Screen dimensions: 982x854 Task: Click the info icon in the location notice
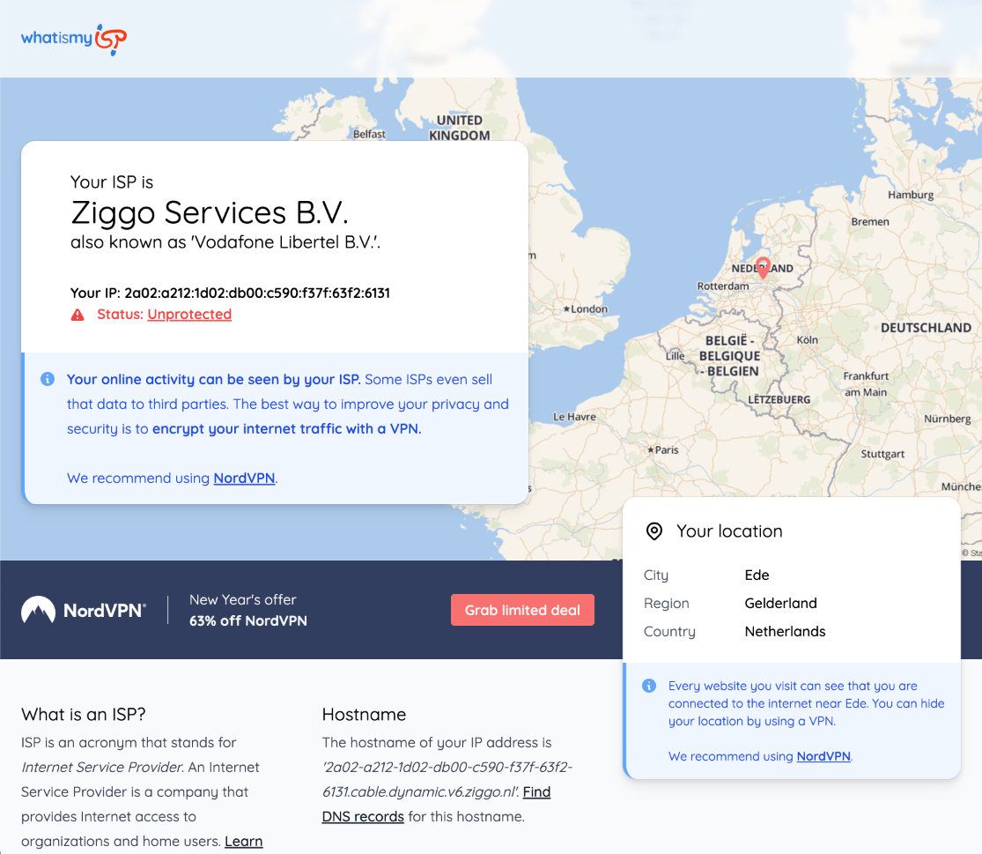tap(649, 686)
